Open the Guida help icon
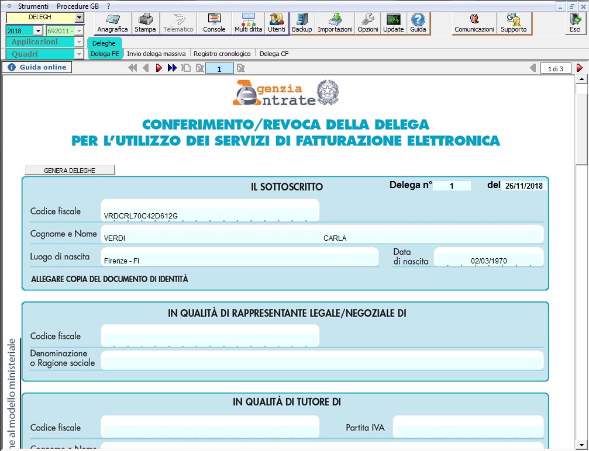Image resolution: width=589 pixels, height=451 pixels. [418, 23]
